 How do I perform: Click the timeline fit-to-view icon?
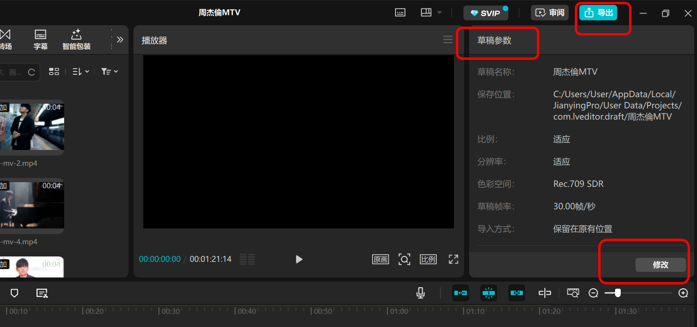click(x=573, y=293)
